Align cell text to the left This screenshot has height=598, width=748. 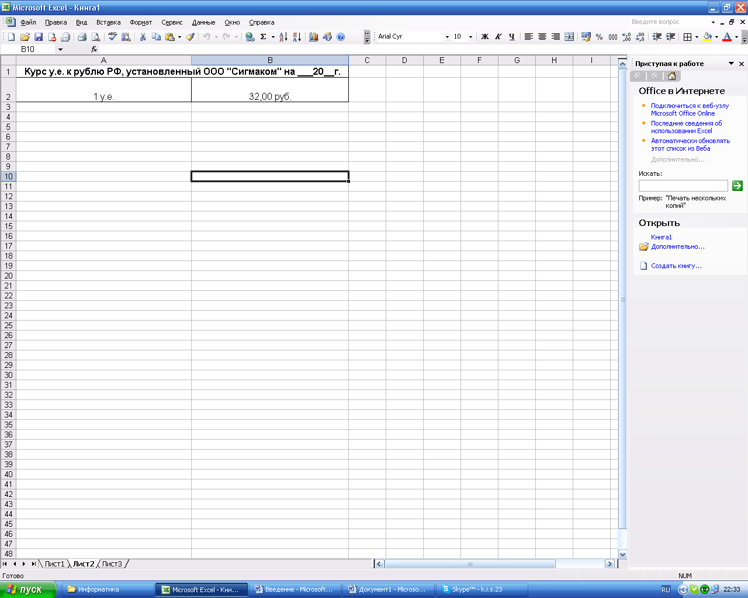click(529, 37)
